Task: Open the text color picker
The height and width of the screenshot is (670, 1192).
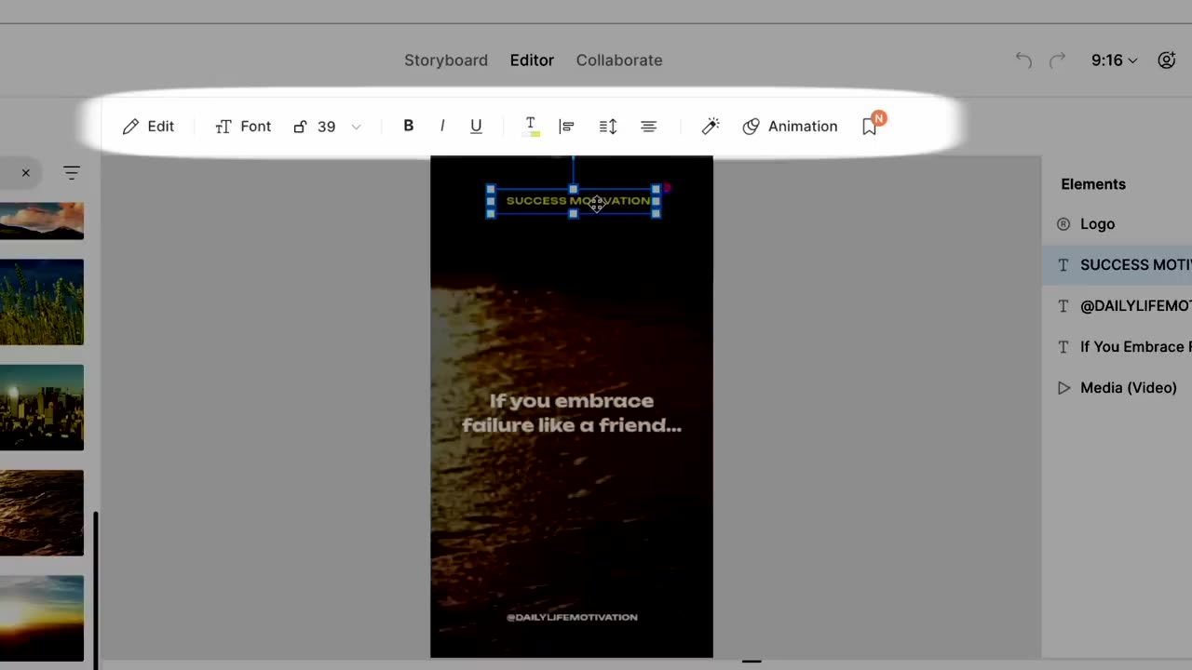Action: tap(531, 127)
